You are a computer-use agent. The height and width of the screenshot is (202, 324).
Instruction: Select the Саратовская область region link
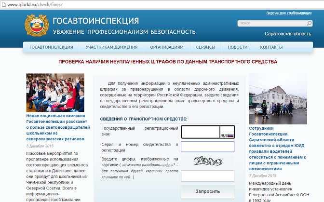(288, 34)
